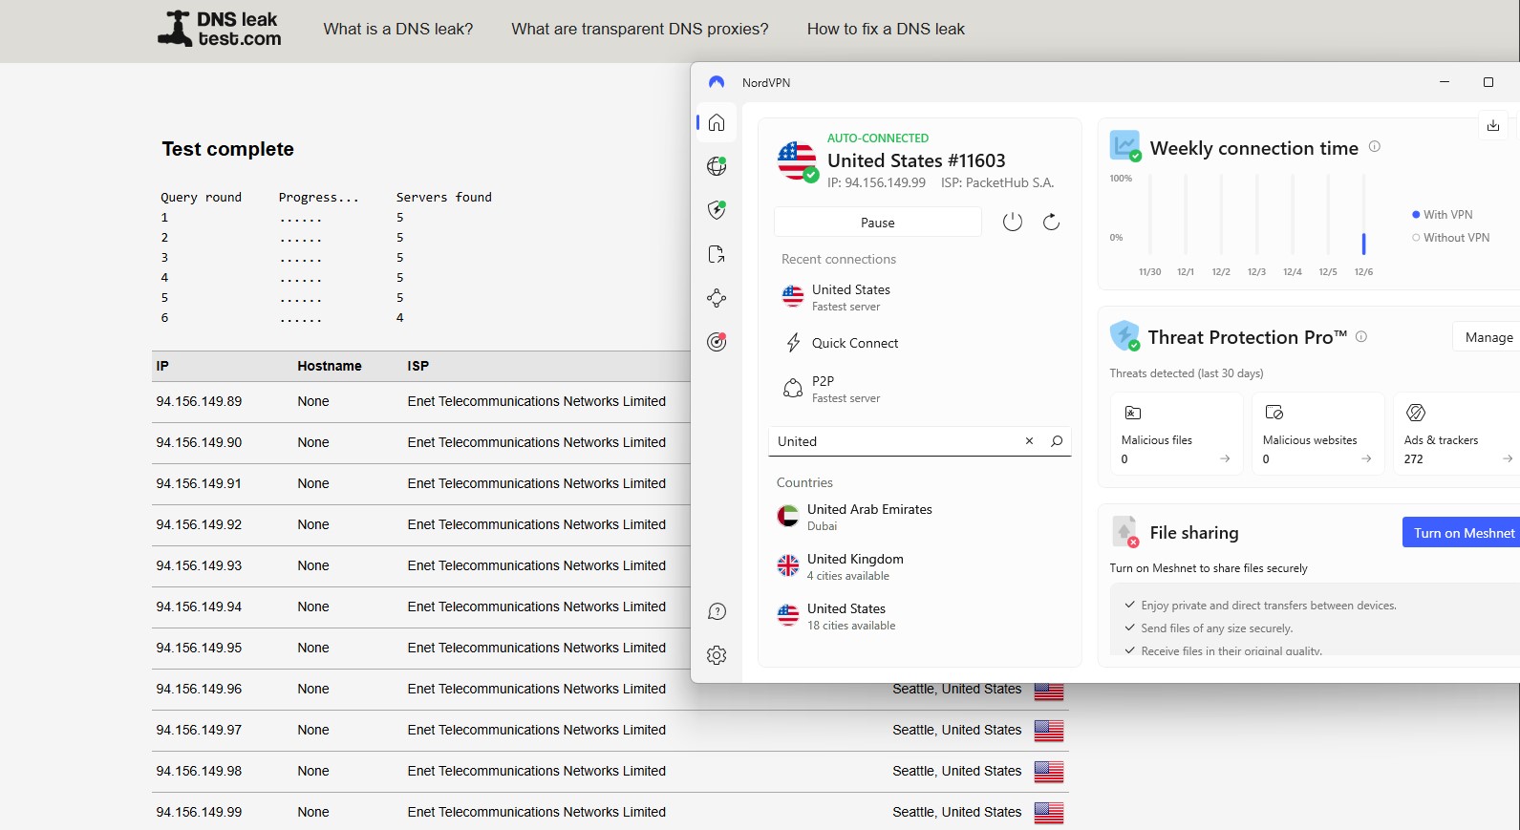
Task: Click Seattle, United States in 94.156.149.98 row
Action: (x=956, y=771)
